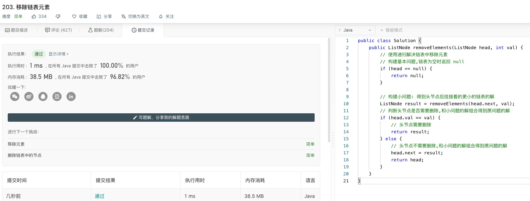Share result to Weibo
The height and width of the screenshot is (201, 530).
pos(29,96)
